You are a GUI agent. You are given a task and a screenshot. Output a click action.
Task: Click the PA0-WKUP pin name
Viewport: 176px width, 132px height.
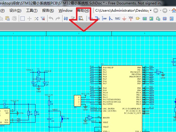click(108, 67)
